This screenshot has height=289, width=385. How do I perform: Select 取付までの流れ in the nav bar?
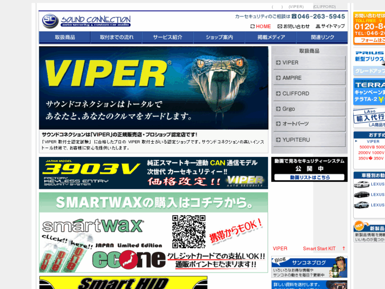(x=117, y=38)
